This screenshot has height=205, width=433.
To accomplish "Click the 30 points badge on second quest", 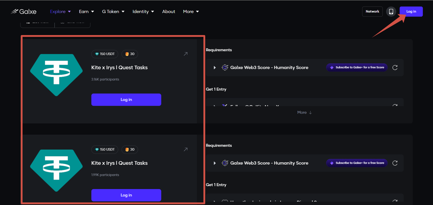I will [130, 149].
